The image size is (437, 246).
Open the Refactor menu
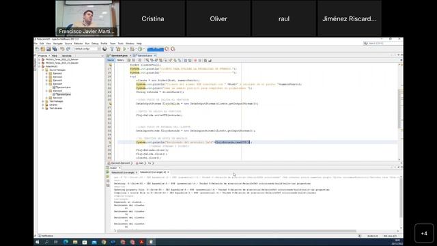tap(79, 44)
